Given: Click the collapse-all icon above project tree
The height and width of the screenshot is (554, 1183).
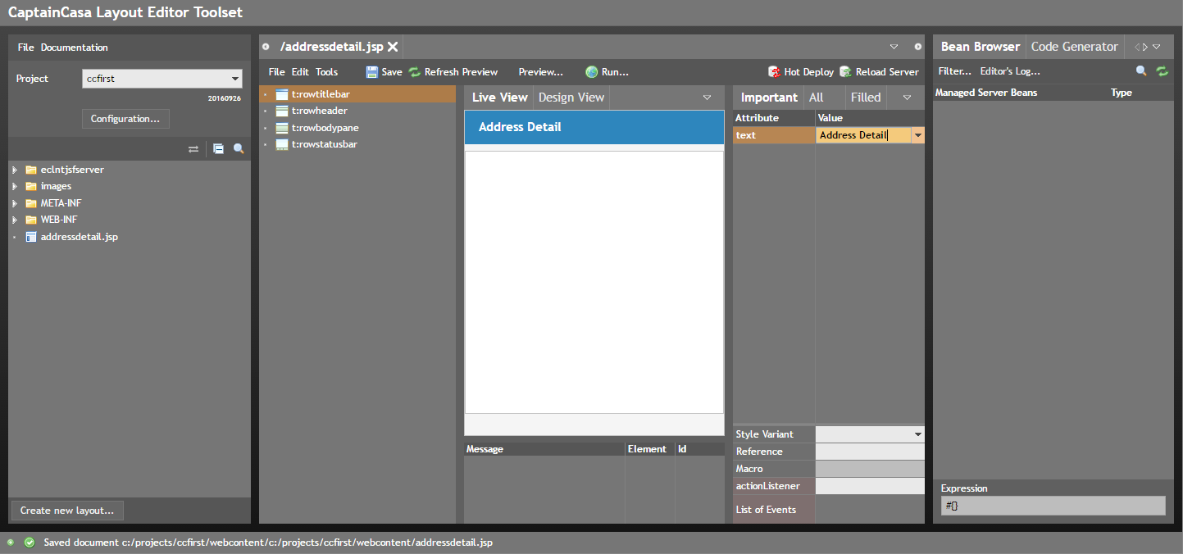Looking at the screenshot, I should tap(218, 149).
